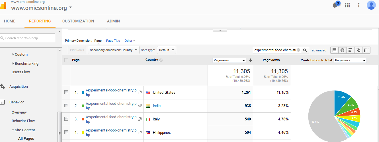The width and height of the screenshot is (379, 142).
Task: Open the Pageviews metric column dropdown
Action: pos(229,60)
